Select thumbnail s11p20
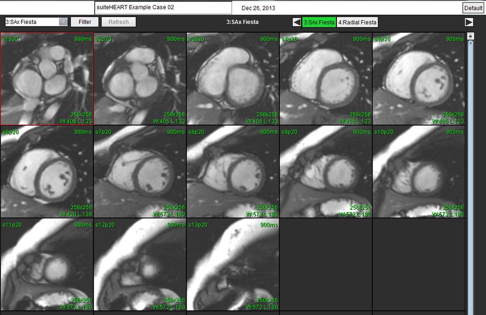 [47, 265]
